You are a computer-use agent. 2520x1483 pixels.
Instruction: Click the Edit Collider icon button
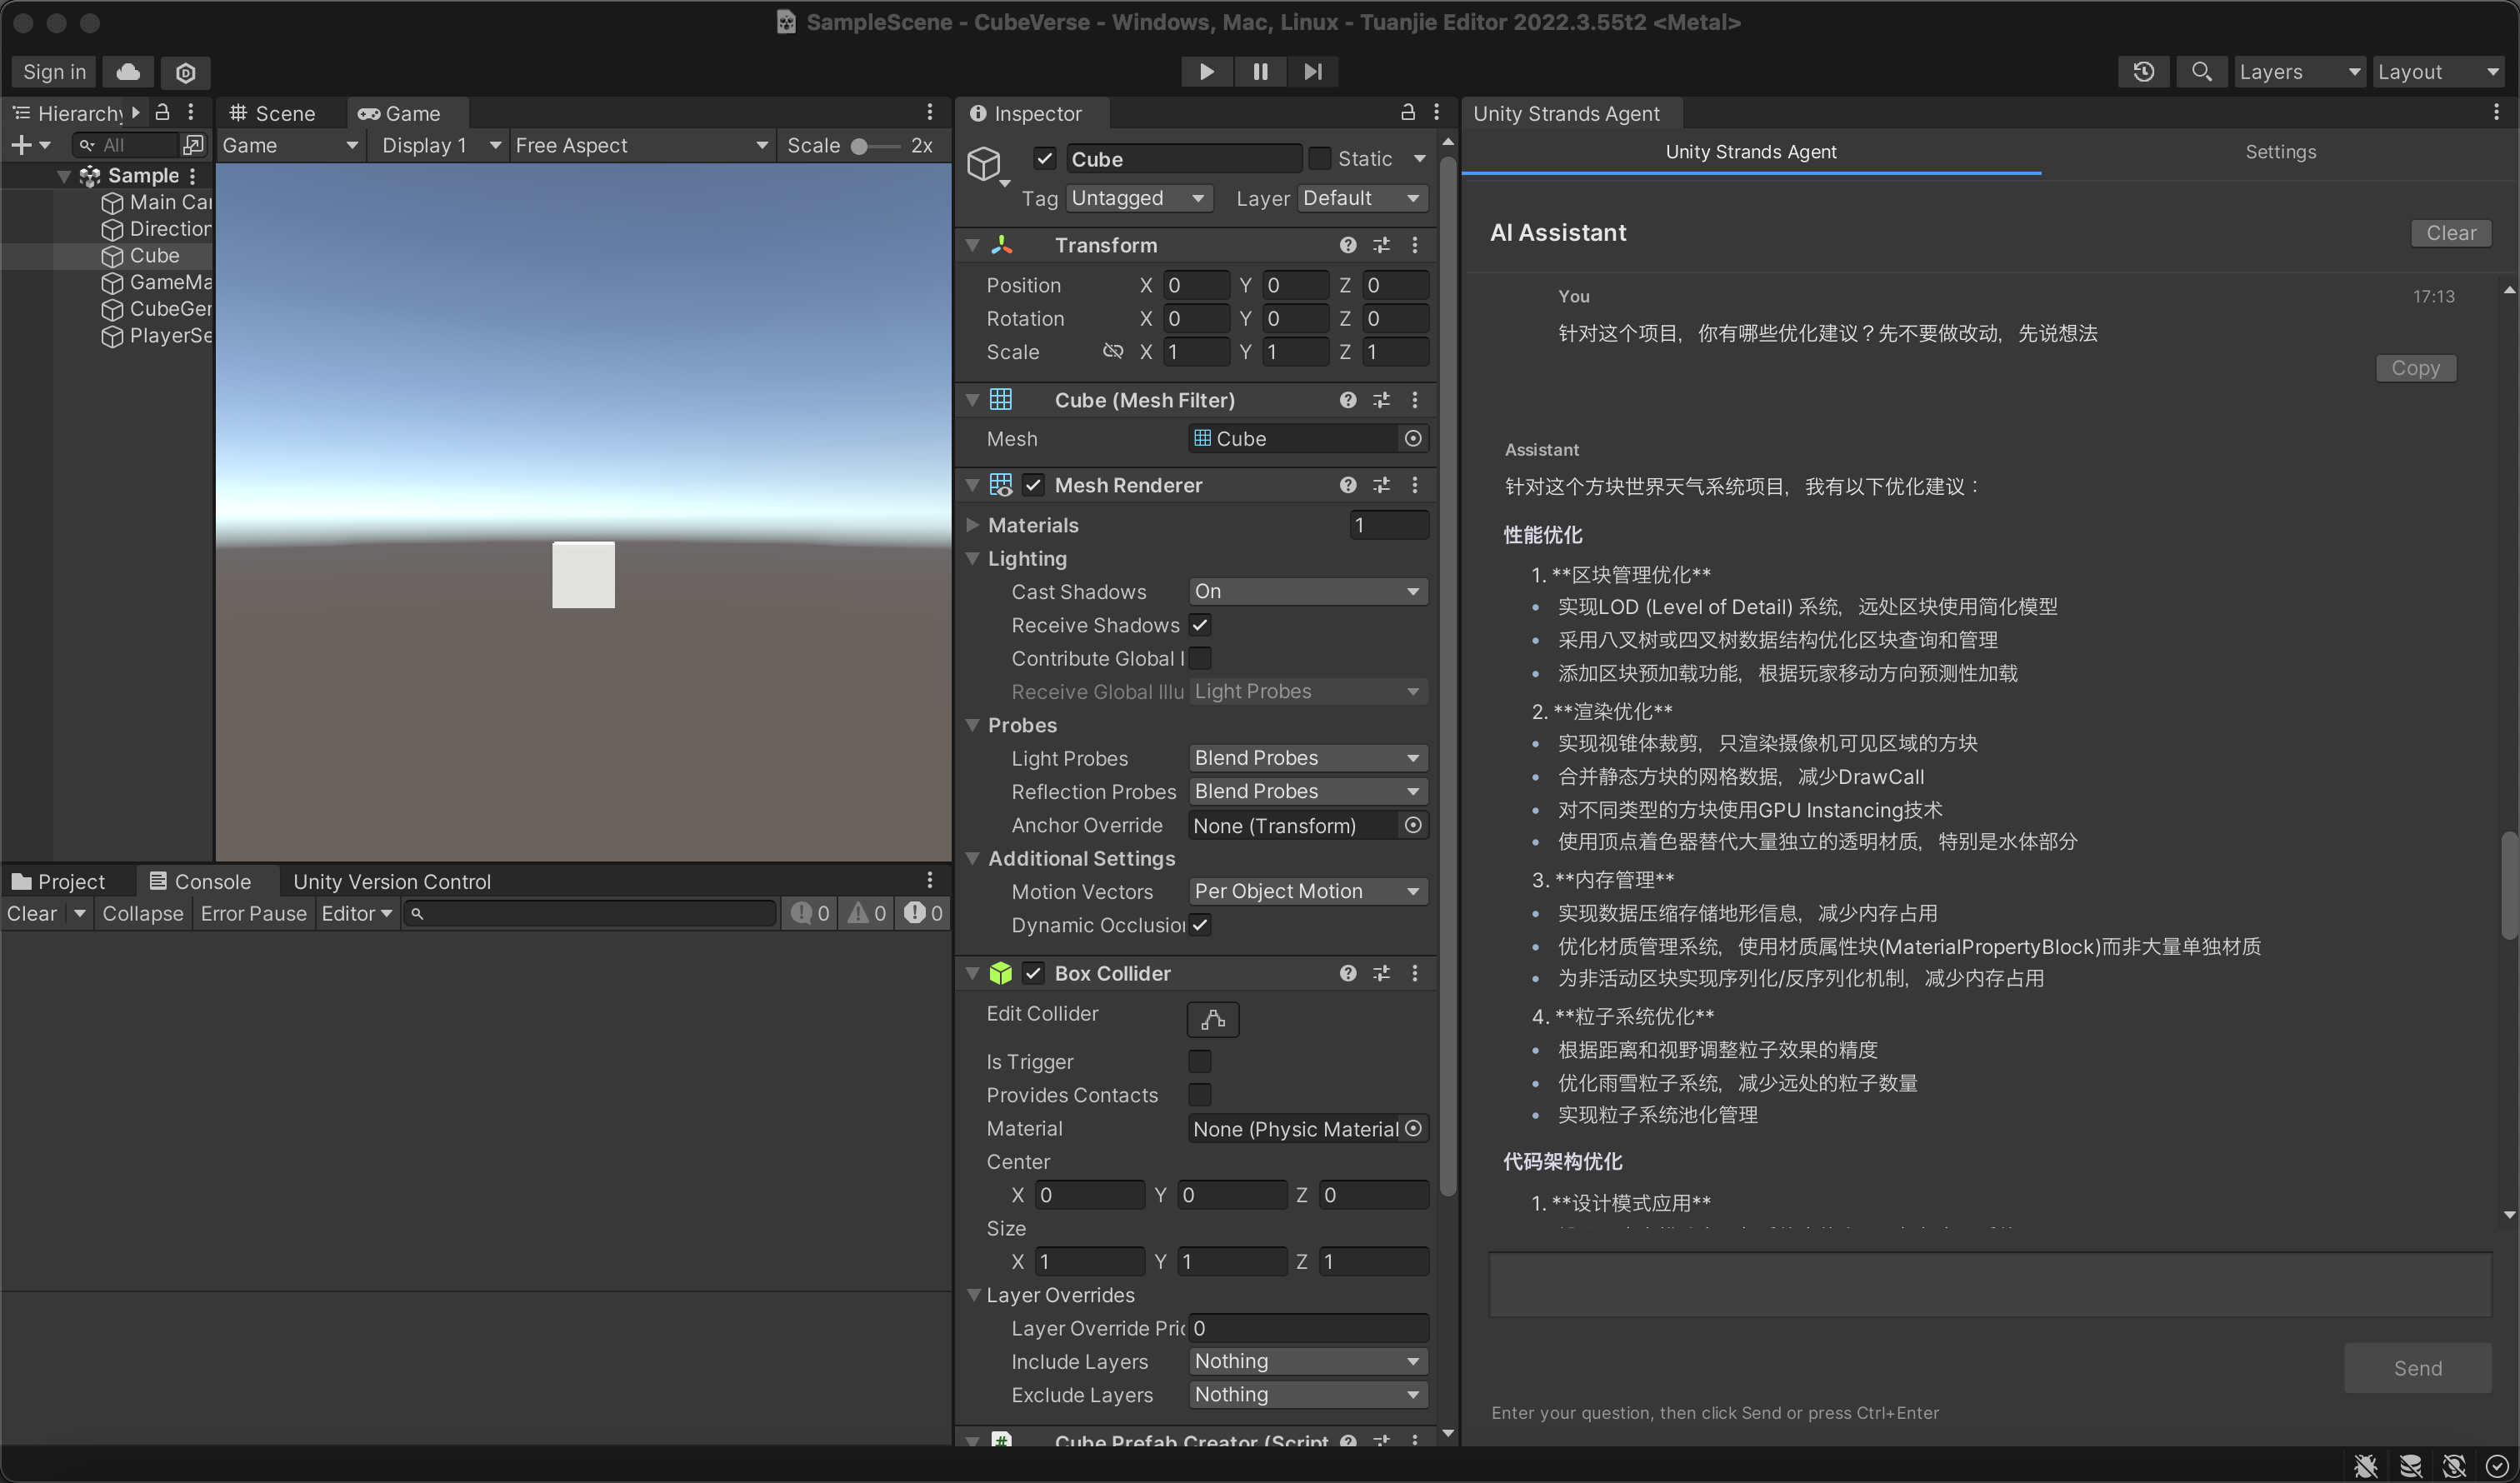point(1212,1019)
